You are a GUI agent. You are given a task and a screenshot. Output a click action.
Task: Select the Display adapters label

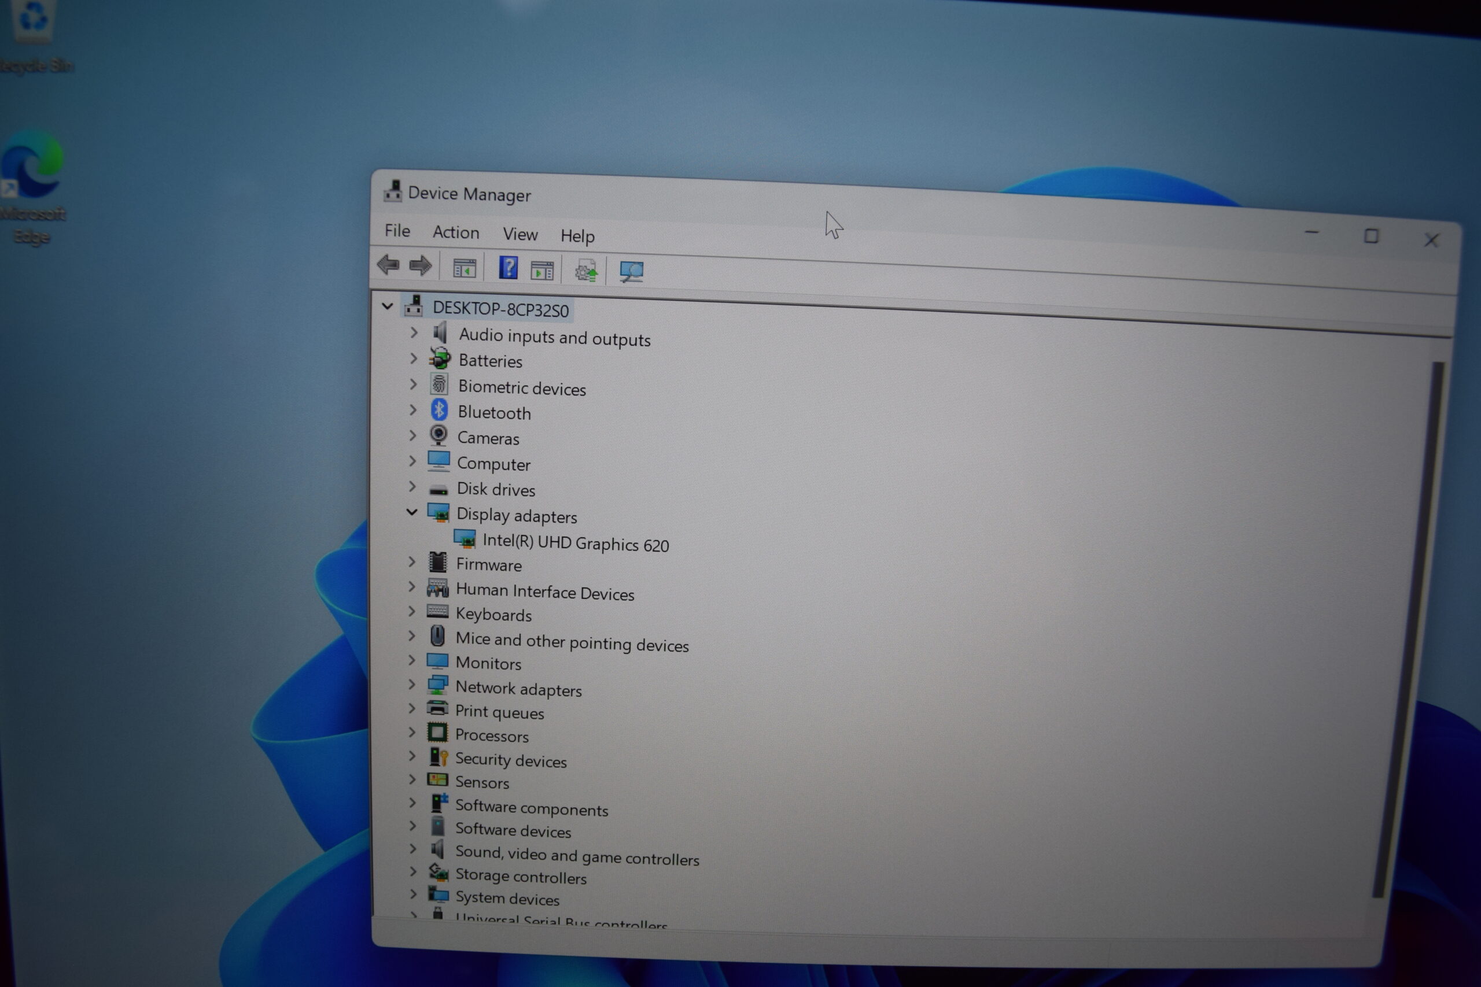pos(517,516)
